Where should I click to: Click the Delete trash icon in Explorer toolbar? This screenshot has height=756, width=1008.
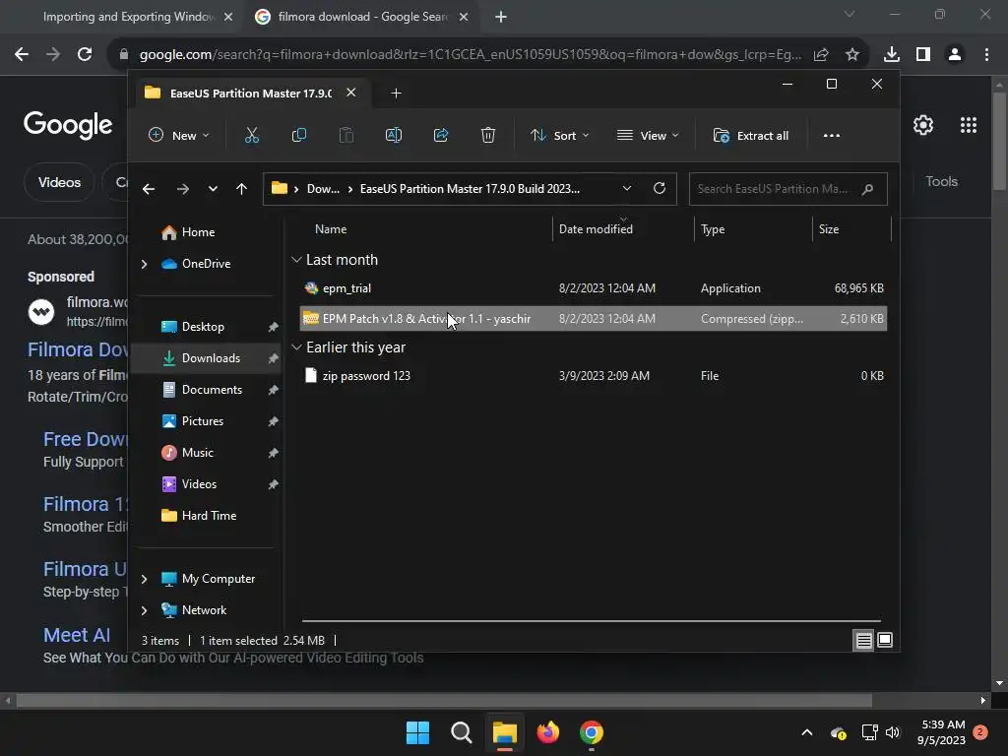tap(488, 136)
